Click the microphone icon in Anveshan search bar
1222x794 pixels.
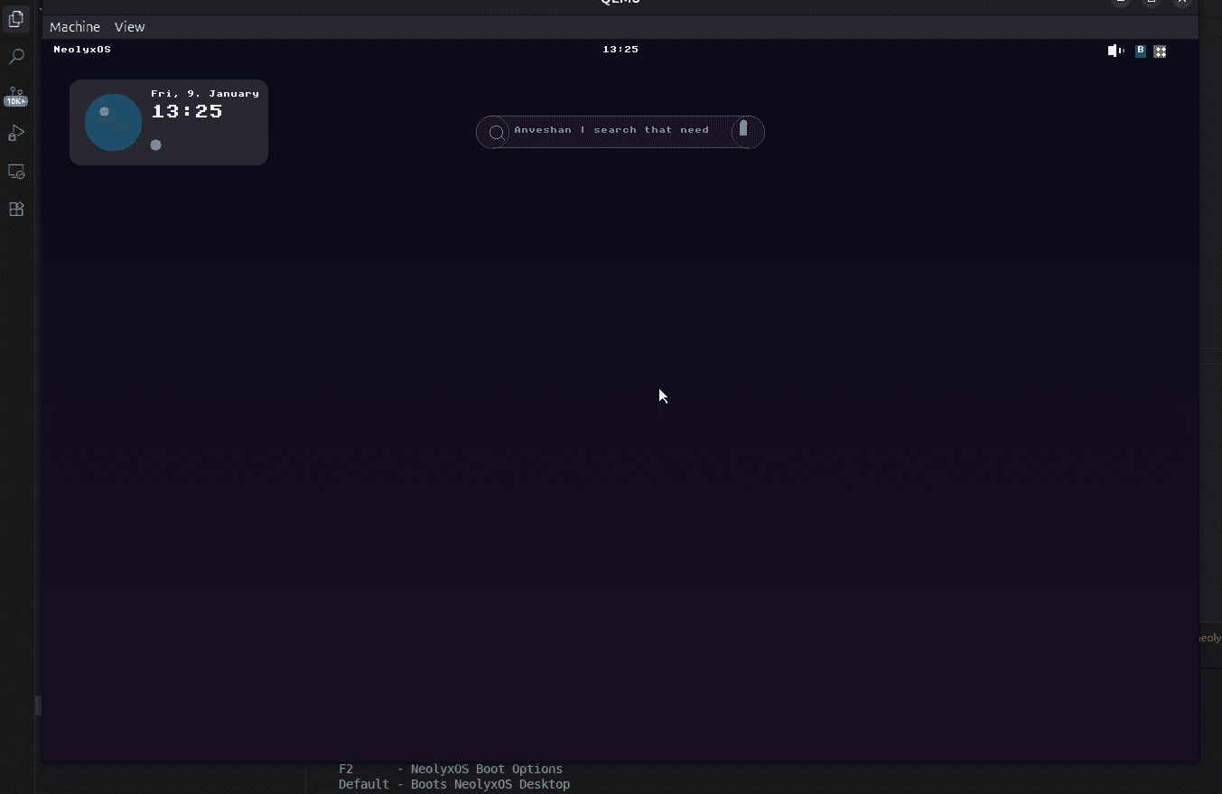coord(744,129)
